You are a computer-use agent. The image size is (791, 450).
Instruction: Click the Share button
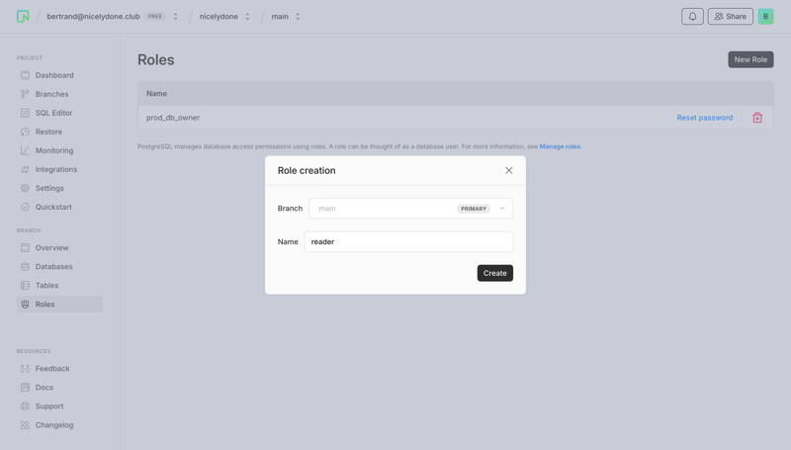[x=730, y=16]
